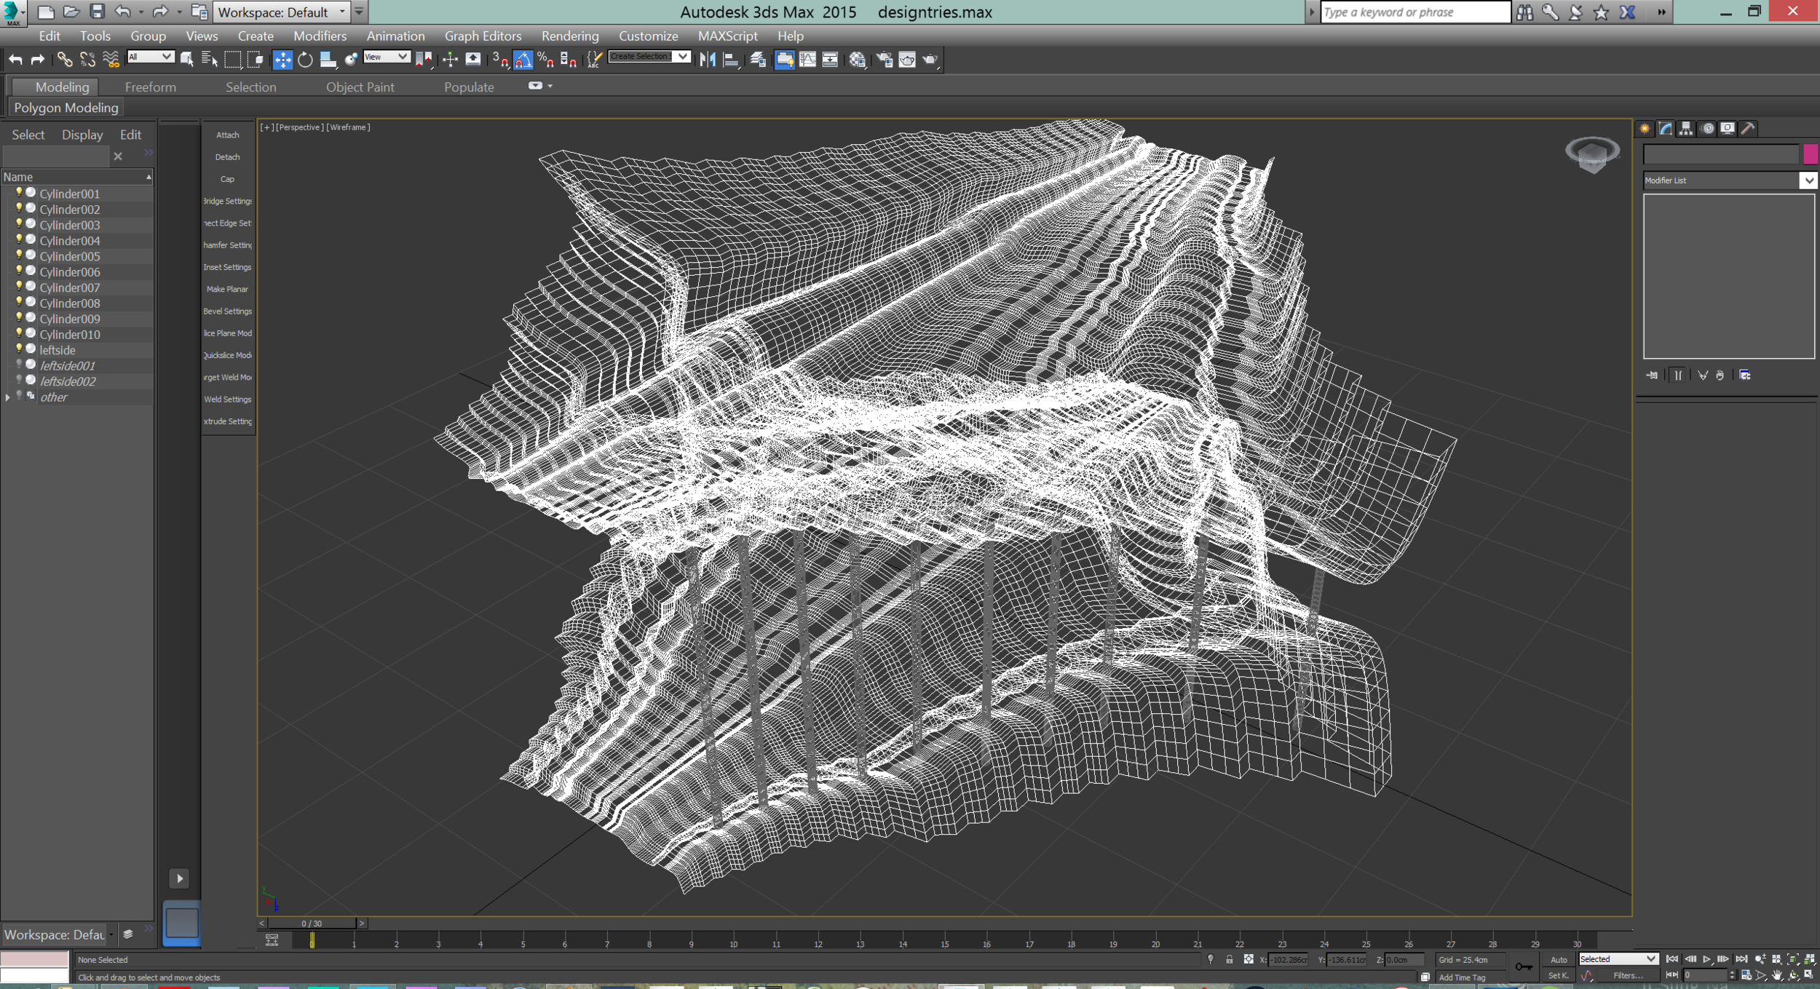Open the Hierarchy command panel tab

1686,129
